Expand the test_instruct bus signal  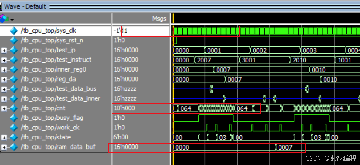pos(4,60)
